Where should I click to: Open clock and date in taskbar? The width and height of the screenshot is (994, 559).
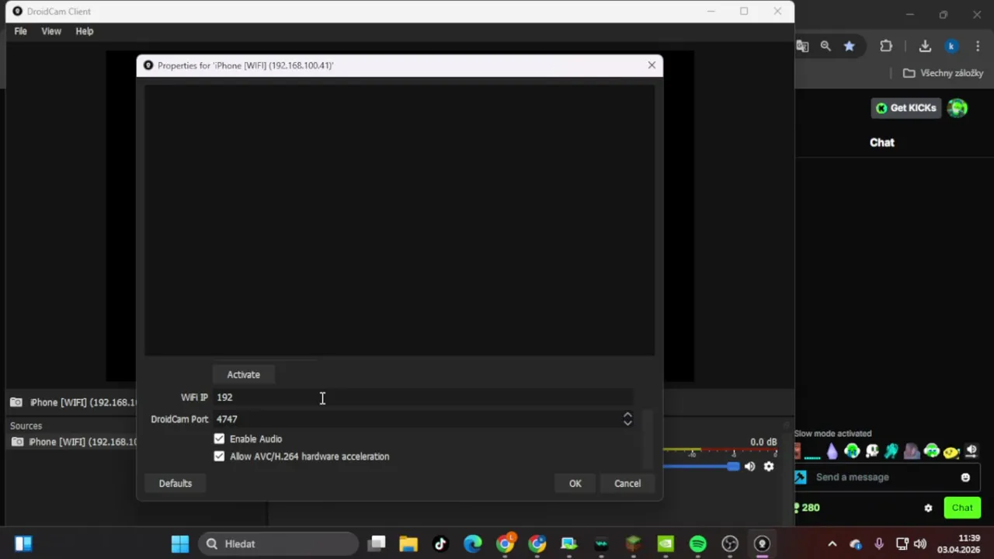pos(958,543)
